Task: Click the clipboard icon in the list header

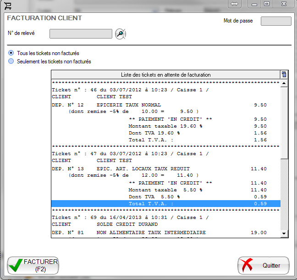Action: 284,74
